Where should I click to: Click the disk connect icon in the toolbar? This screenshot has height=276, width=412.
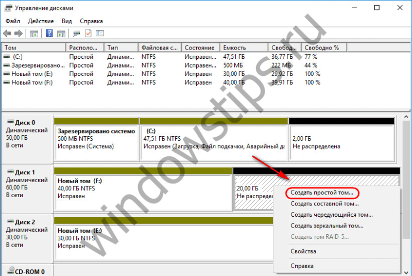click(77, 34)
